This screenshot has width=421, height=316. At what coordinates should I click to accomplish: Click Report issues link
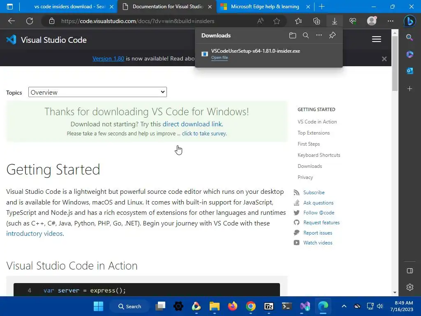(318, 233)
